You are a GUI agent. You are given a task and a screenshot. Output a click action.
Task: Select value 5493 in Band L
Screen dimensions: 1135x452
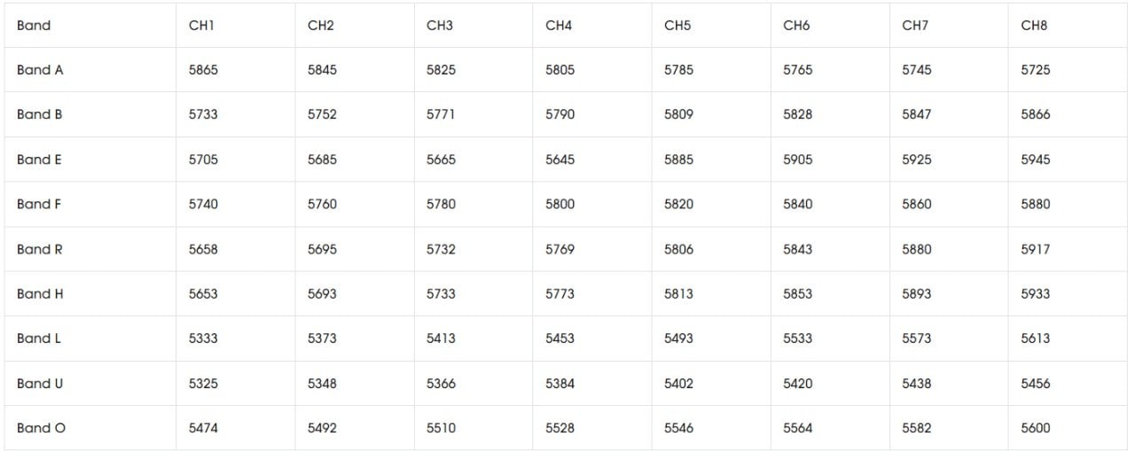click(678, 339)
